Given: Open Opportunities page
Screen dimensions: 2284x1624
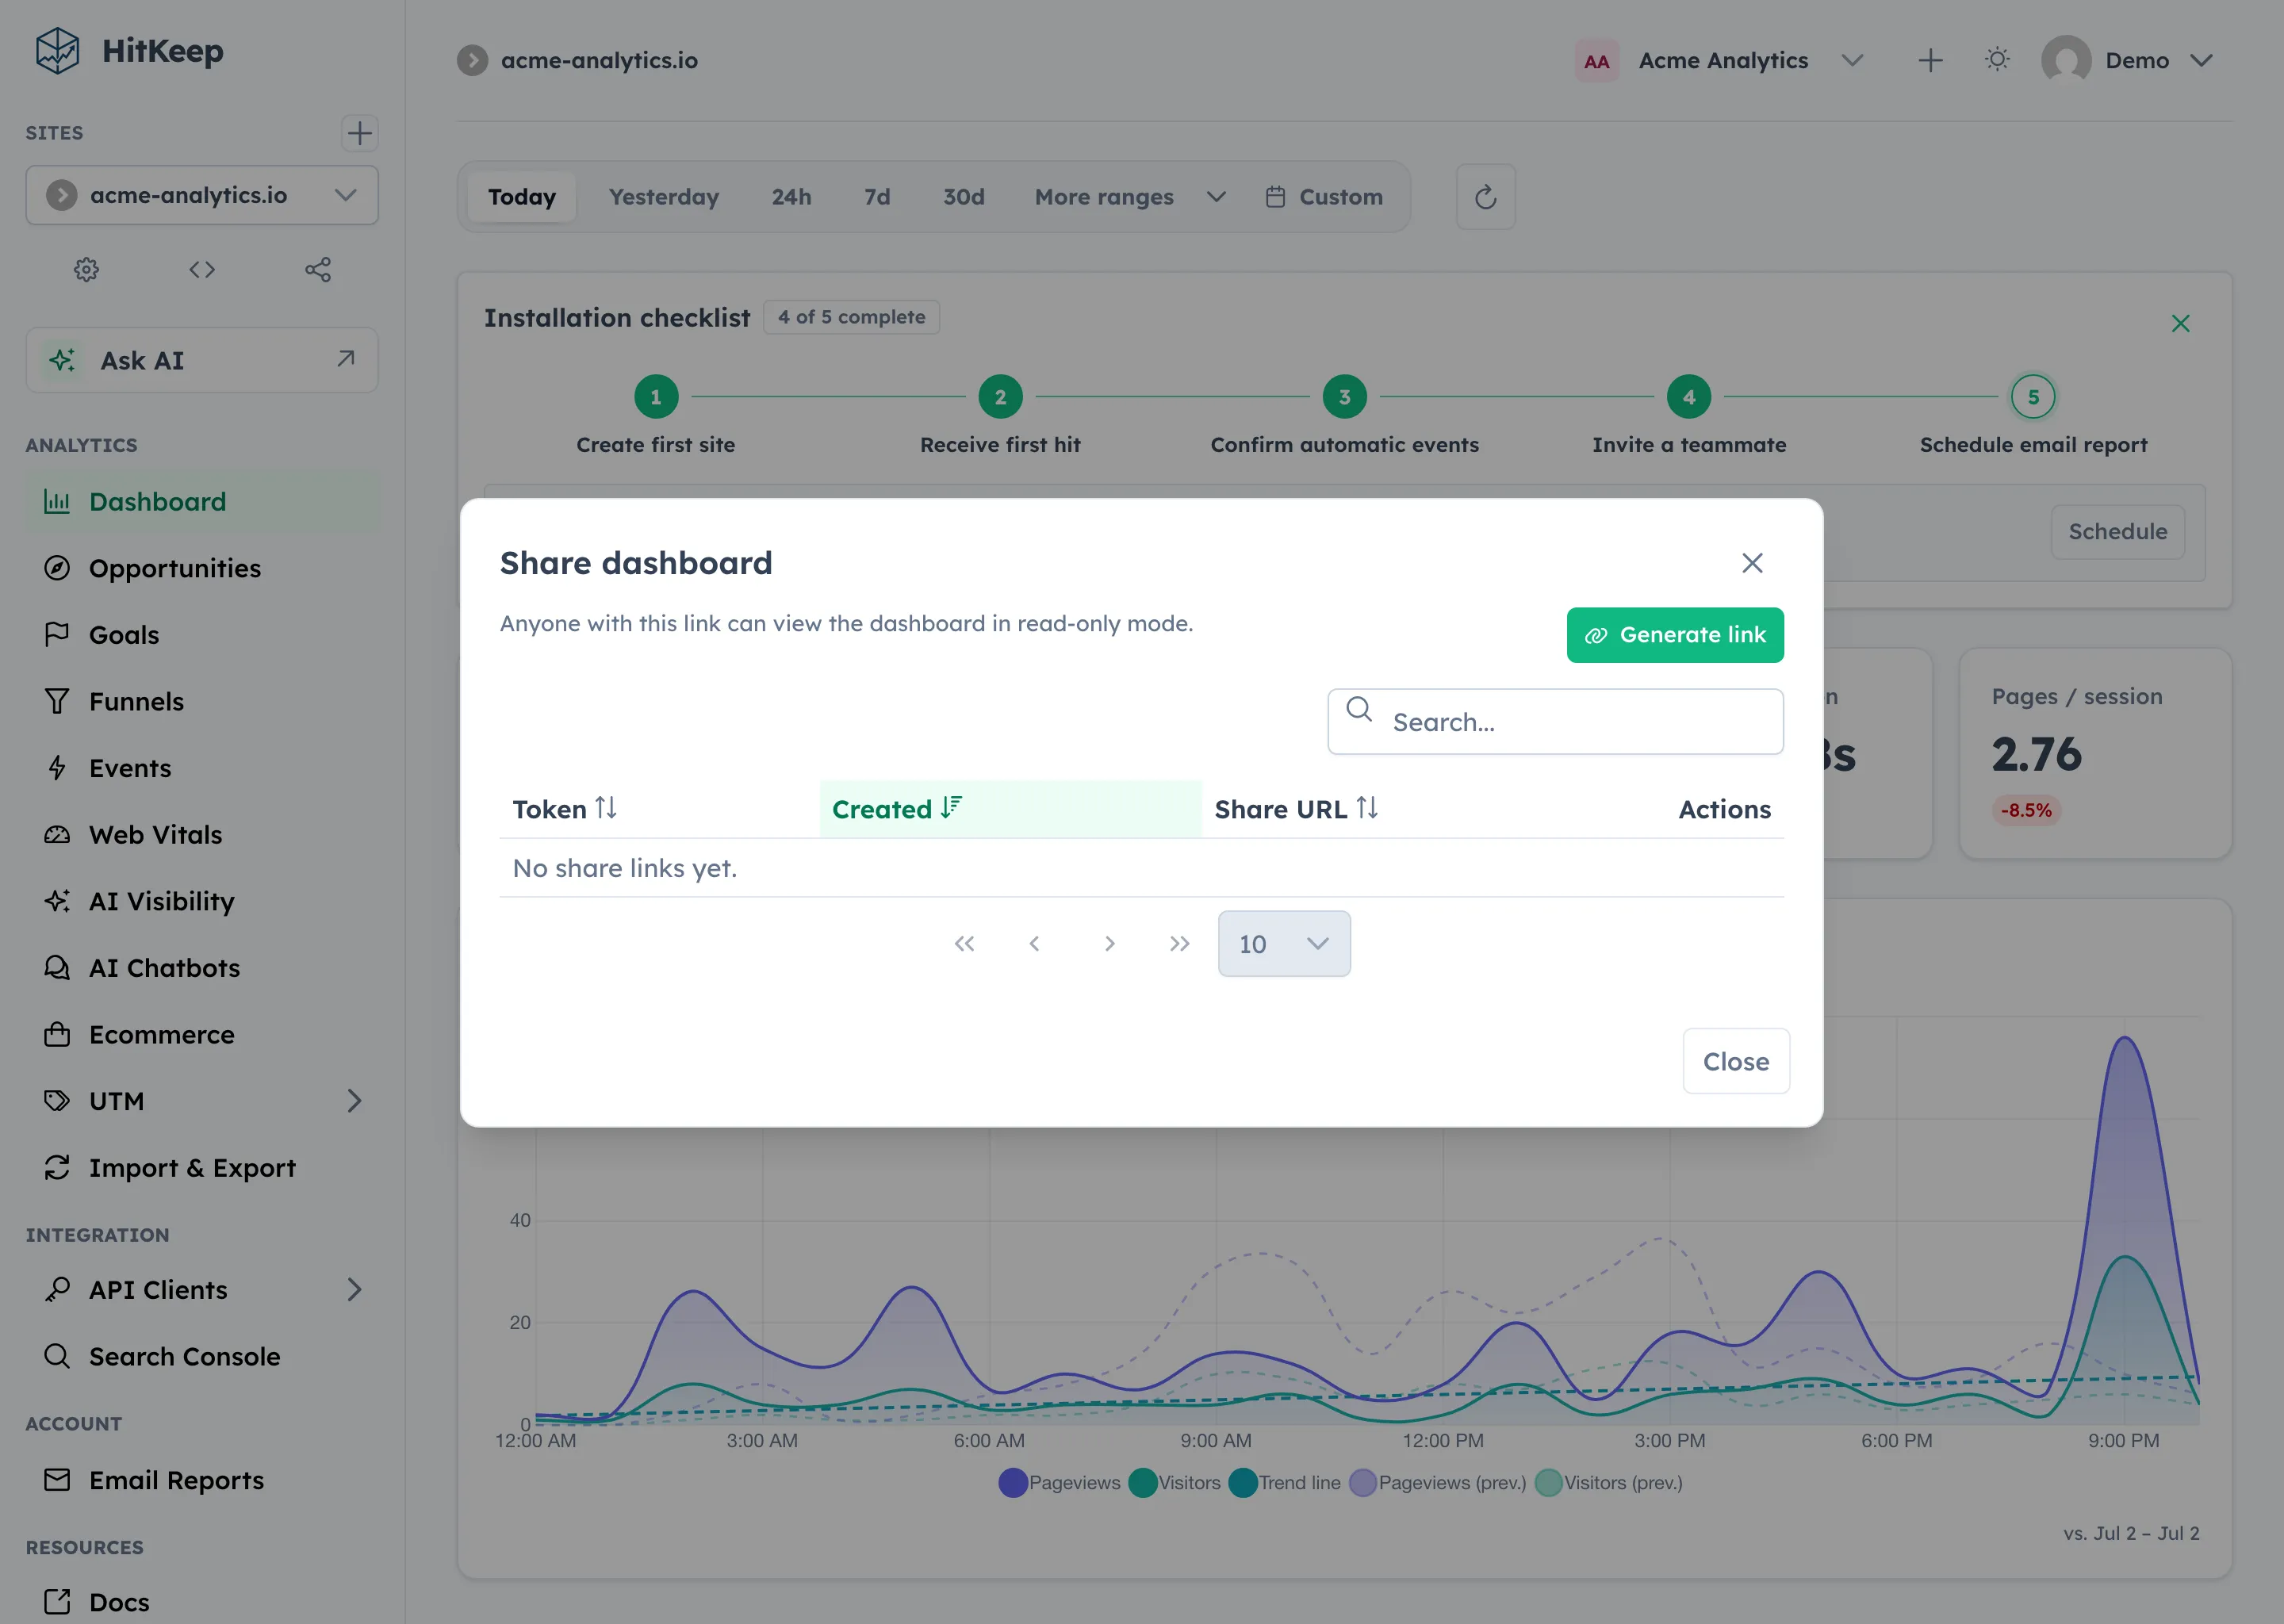Looking at the screenshot, I should (202, 568).
